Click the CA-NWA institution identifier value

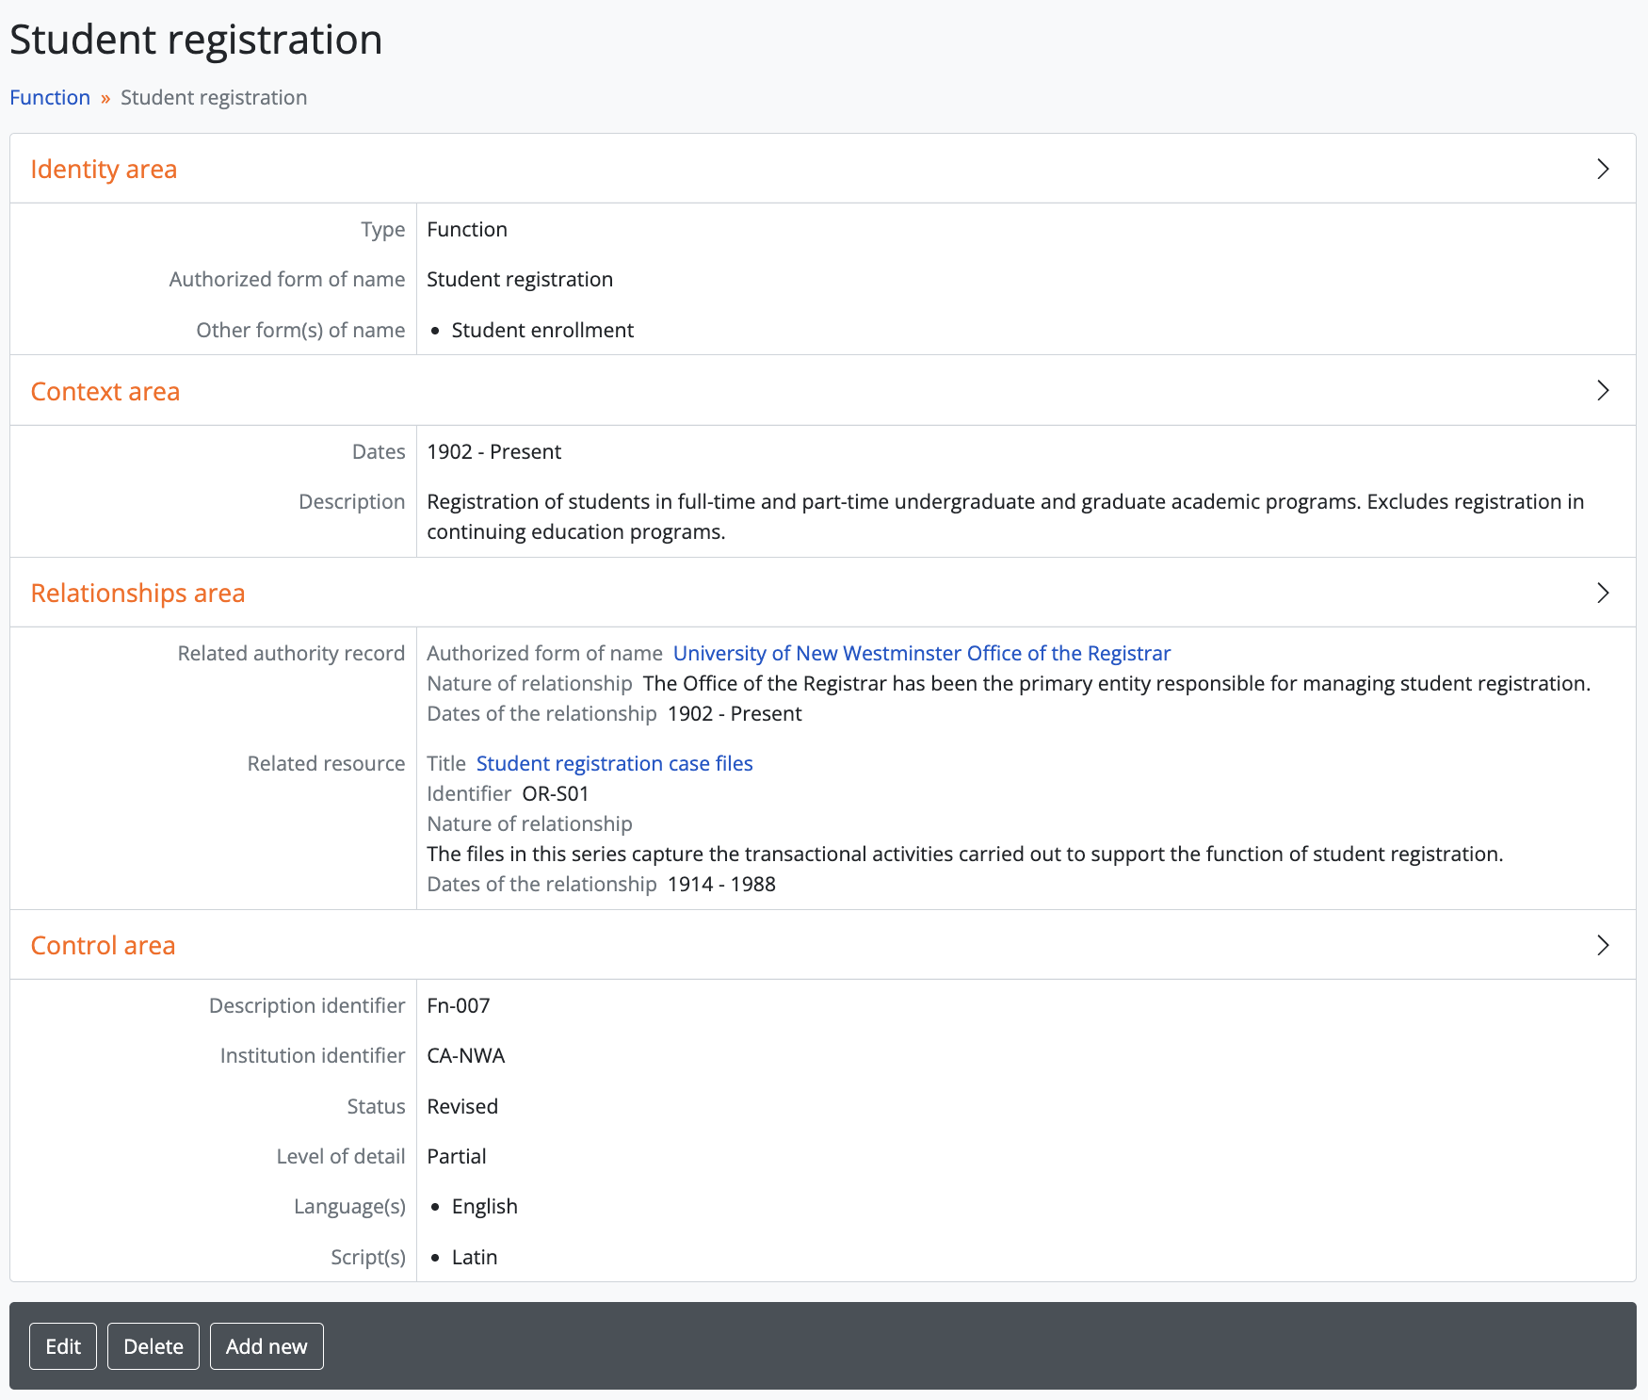[466, 1056]
